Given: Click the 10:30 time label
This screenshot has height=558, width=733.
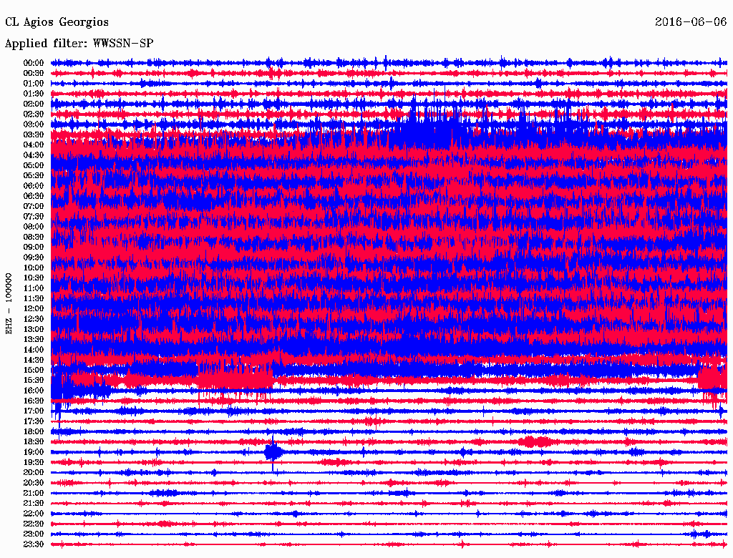Looking at the screenshot, I should pyautogui.click(x=34, y=278).
